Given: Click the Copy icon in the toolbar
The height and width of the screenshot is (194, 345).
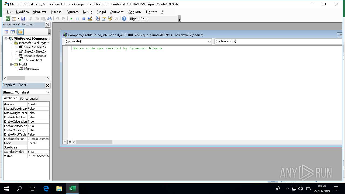Looking at the screenshot, I should (x=37, y=19).
